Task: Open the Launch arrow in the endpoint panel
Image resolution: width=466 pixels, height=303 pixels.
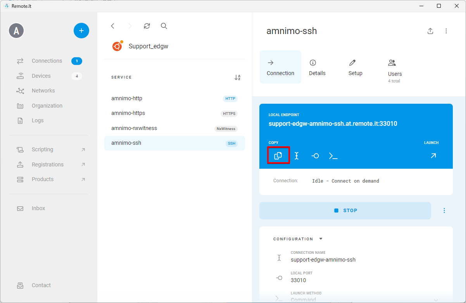Action: coord(433,156)
